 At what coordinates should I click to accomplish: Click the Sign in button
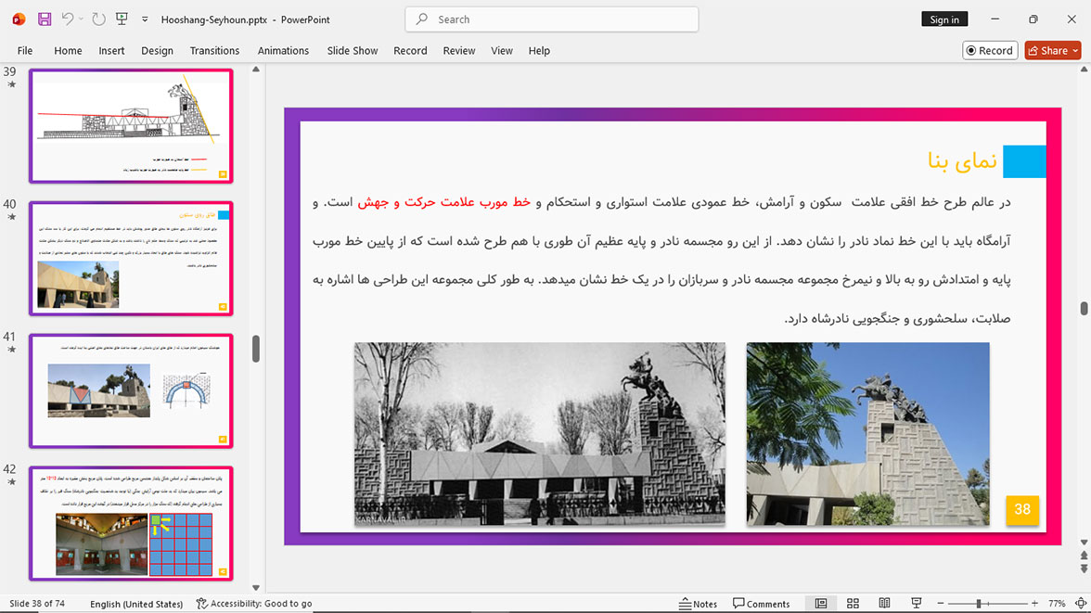[x=944, y=19]
